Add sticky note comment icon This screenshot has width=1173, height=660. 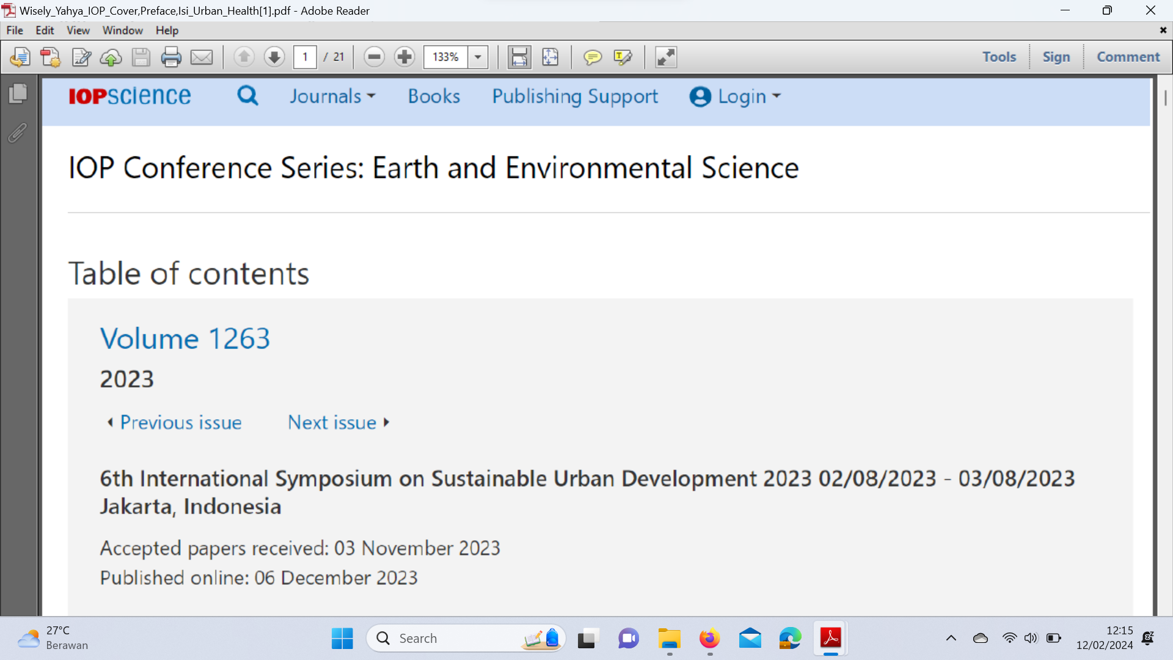(x=592, y=57)
